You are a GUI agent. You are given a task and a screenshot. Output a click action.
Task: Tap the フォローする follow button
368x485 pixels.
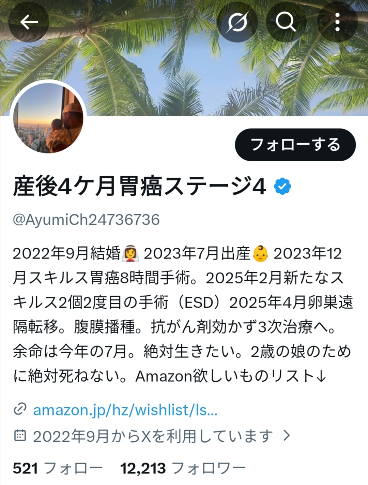pos(295,145)
